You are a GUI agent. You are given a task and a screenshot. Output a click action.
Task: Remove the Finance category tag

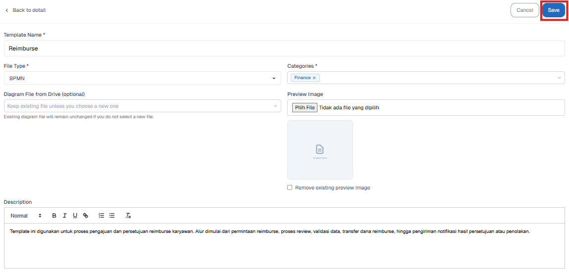[314, 78]
